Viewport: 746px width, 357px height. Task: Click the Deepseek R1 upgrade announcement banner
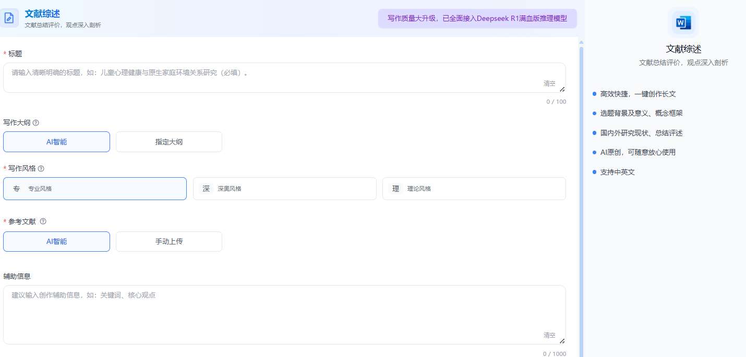(477, 18)
